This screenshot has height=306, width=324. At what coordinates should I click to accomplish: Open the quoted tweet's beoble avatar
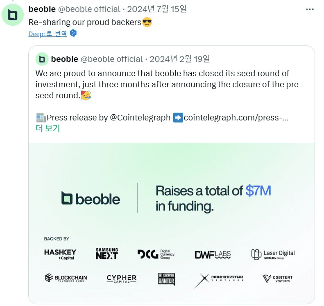42,59
